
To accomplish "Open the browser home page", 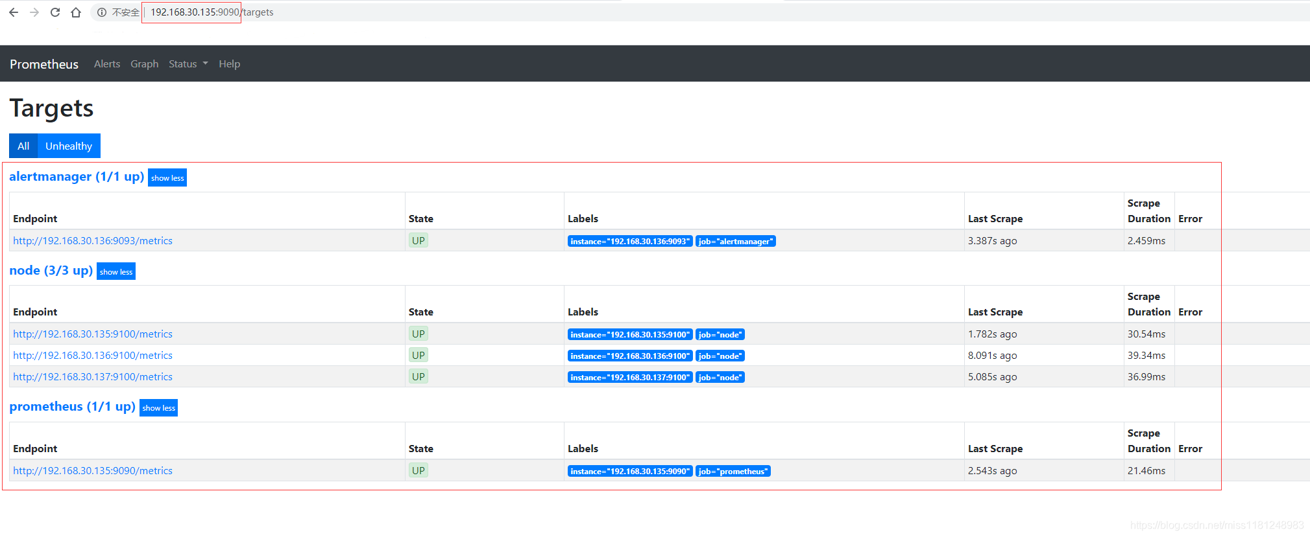I will pyautogui.click(x=76, y=12).
